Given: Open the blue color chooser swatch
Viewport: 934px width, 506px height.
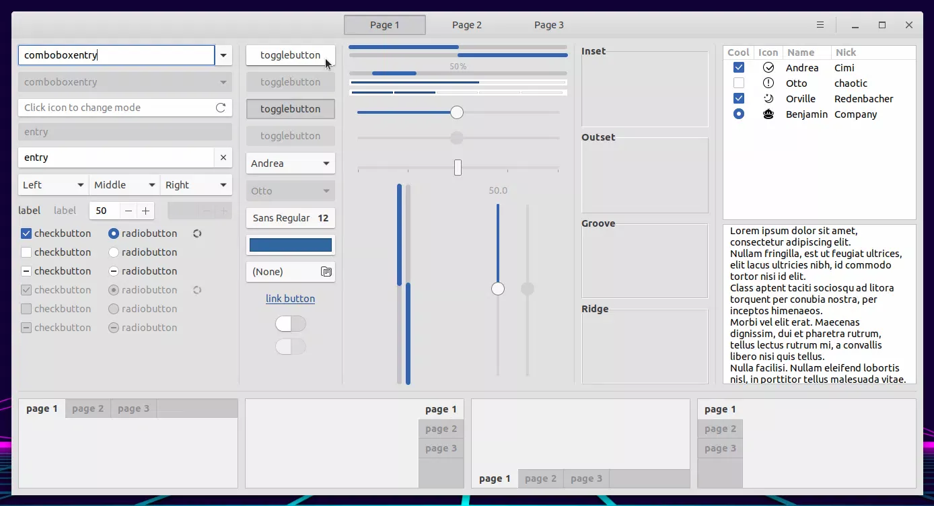Looking at the screenshot, I should click(290, 245).
